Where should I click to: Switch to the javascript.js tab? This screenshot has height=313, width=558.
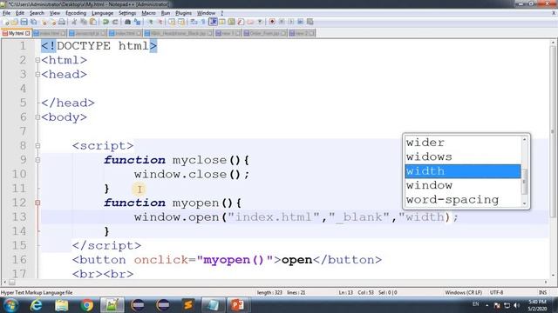click(x=87, y=33)
